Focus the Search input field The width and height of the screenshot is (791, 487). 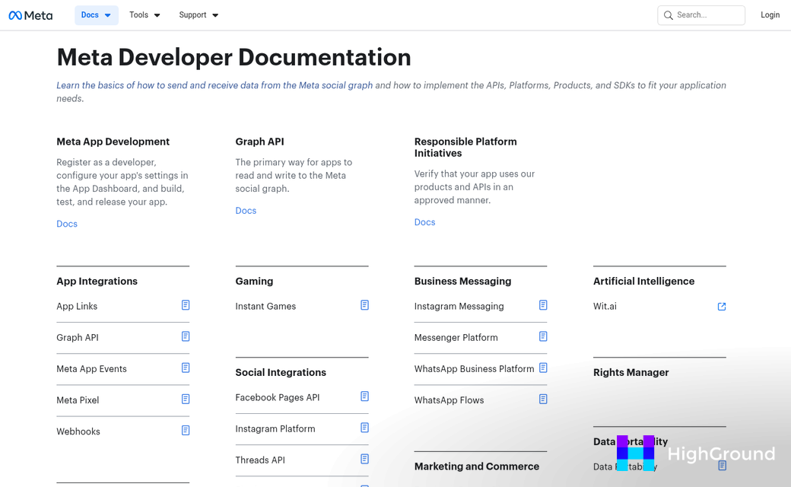tap(701, 15)
